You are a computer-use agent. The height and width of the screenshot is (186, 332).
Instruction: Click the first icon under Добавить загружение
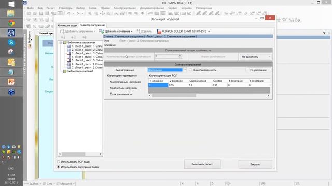tap(63, 37)
